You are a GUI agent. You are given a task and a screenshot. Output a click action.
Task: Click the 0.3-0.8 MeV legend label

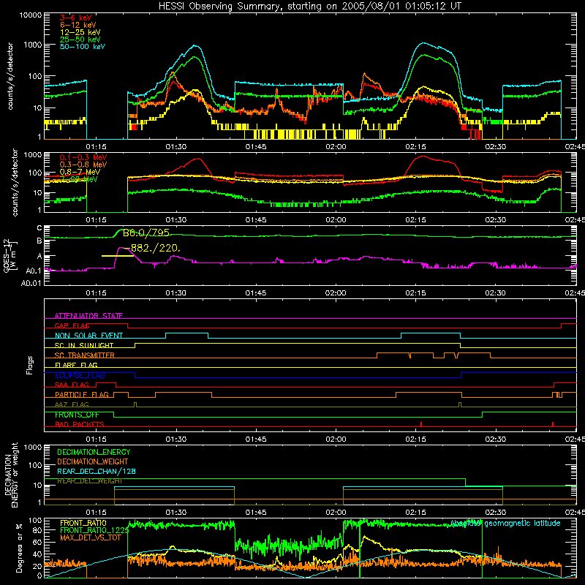(83, 165)
